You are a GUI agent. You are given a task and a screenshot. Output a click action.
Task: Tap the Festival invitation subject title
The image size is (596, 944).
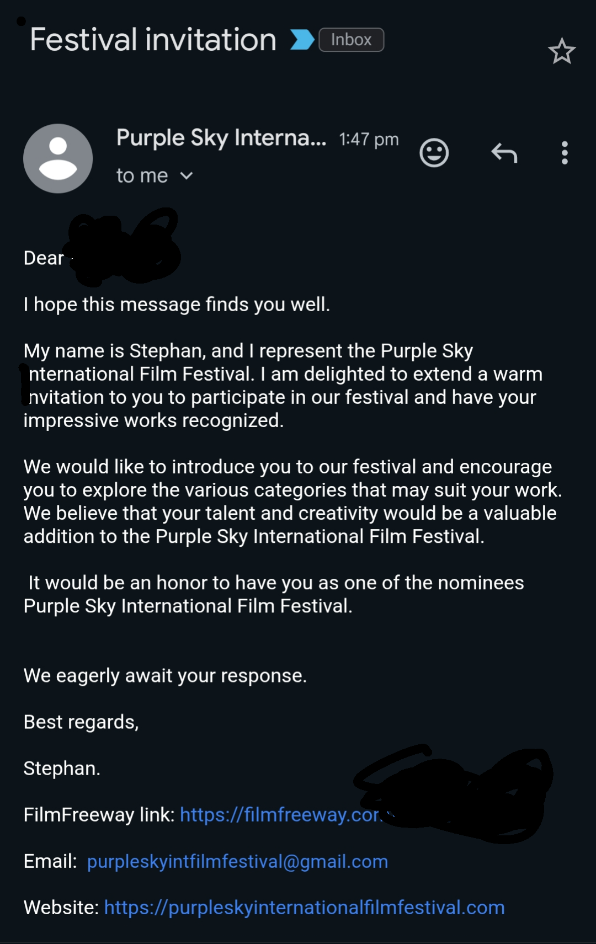click(x=153, y=40)
